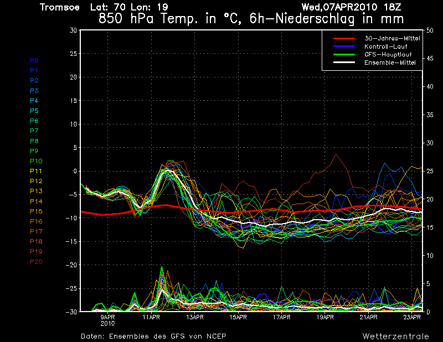Screen dimensions: 443x342
Task: Select the P13 ensemble member label
Action: (x=35, y=191)
